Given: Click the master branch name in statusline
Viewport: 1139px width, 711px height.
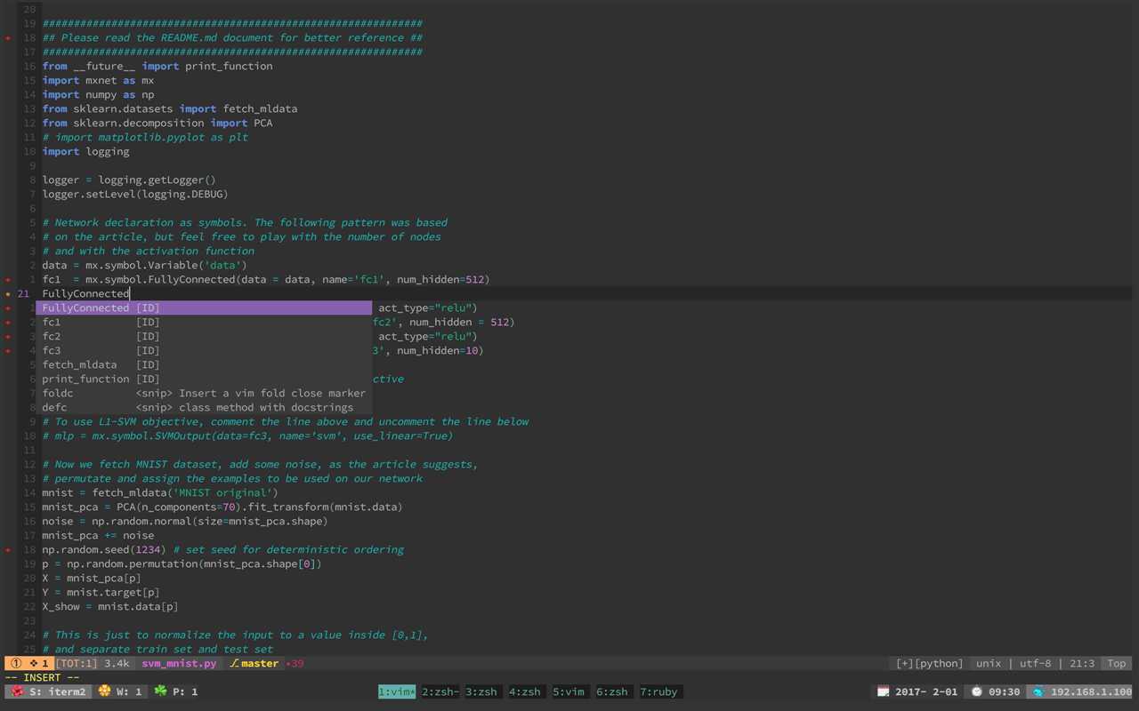Looking at the screenshot, I should coord(260,663).
